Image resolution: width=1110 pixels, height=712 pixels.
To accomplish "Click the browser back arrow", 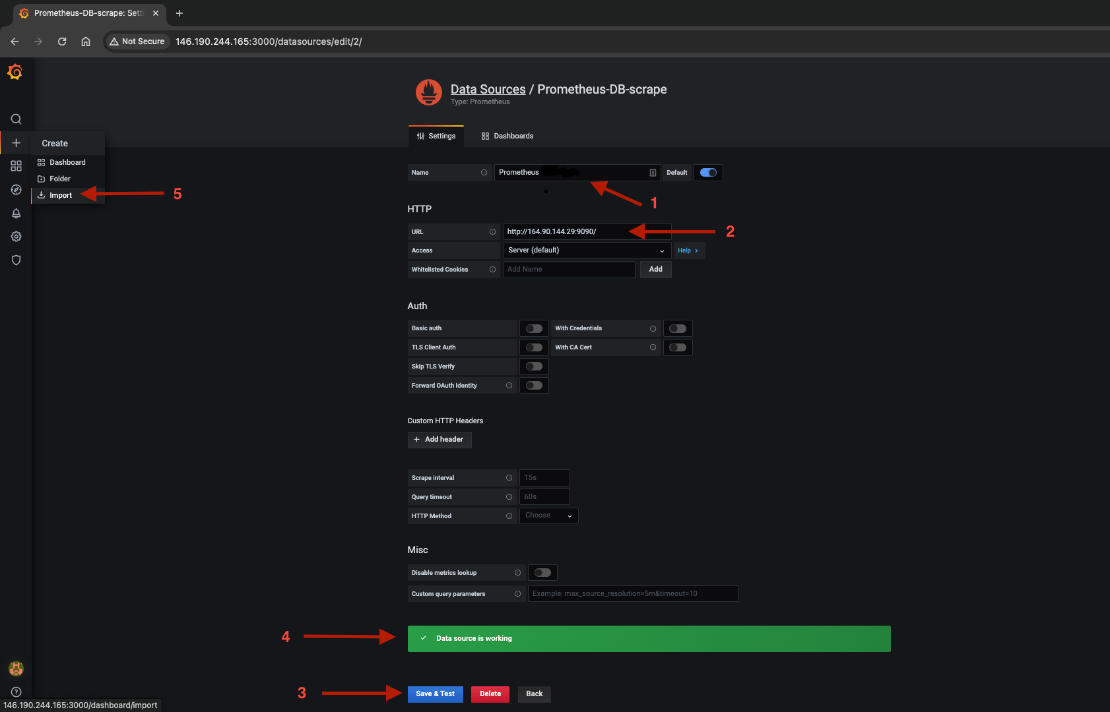I will point(15,42).
